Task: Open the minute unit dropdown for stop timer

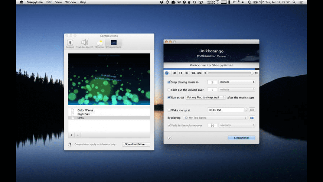Action: [x=236, y=82]
